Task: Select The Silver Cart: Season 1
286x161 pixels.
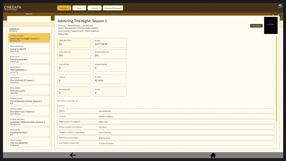Action: [x=29, y=111]
